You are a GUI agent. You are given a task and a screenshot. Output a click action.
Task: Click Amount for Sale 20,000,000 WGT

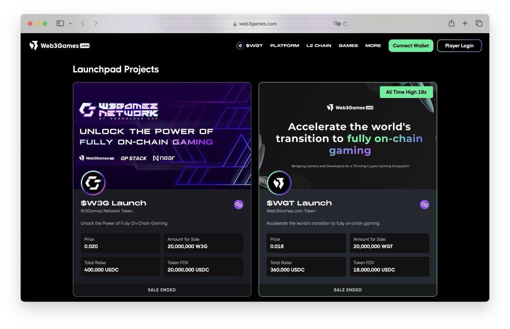(390, 243)
